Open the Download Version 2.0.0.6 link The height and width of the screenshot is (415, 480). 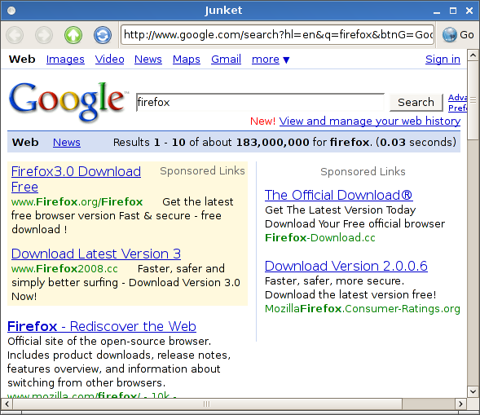point(346,266)
